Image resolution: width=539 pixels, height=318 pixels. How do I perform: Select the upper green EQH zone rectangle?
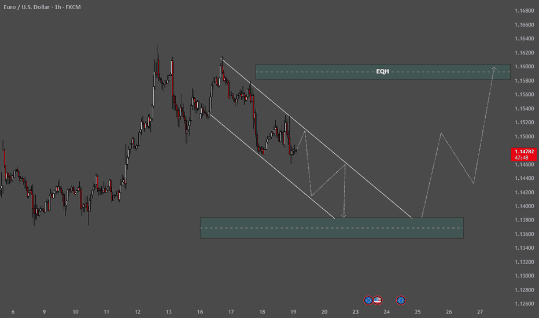coord(383,72)
